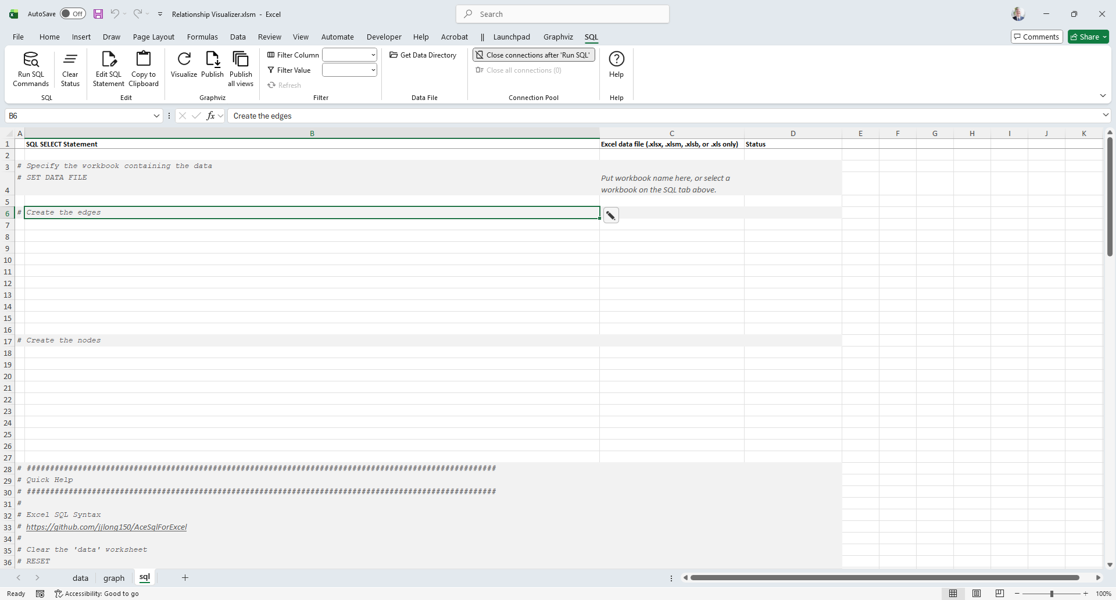Switch to Page Break Preview view

point(1000,594)
